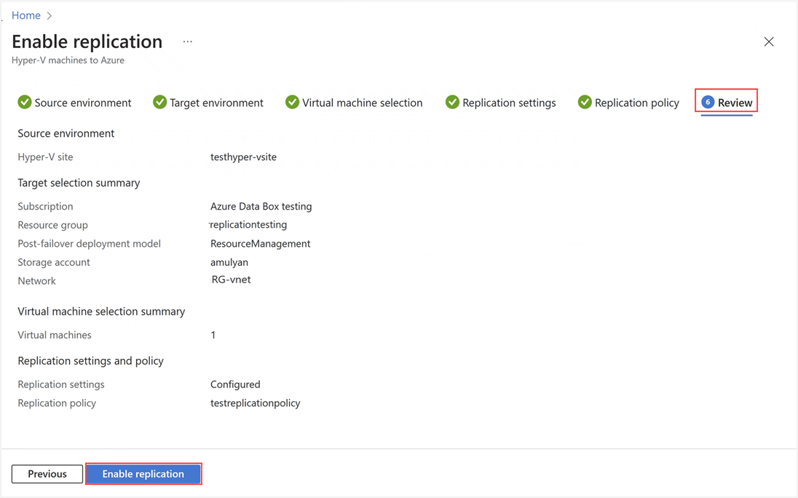798x498 pixels.
Task: Click the checkmark icon on Replication policy step
Action: pyautogui.click(x=585, y=102)
